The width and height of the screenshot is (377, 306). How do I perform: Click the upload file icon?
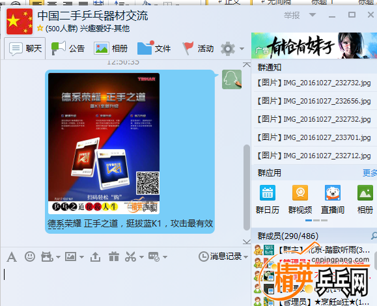[x=96, y=257]
